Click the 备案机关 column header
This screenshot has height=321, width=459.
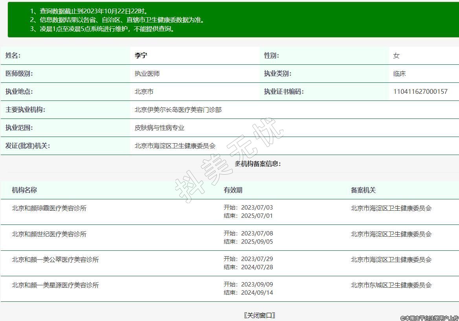point(363,190)
